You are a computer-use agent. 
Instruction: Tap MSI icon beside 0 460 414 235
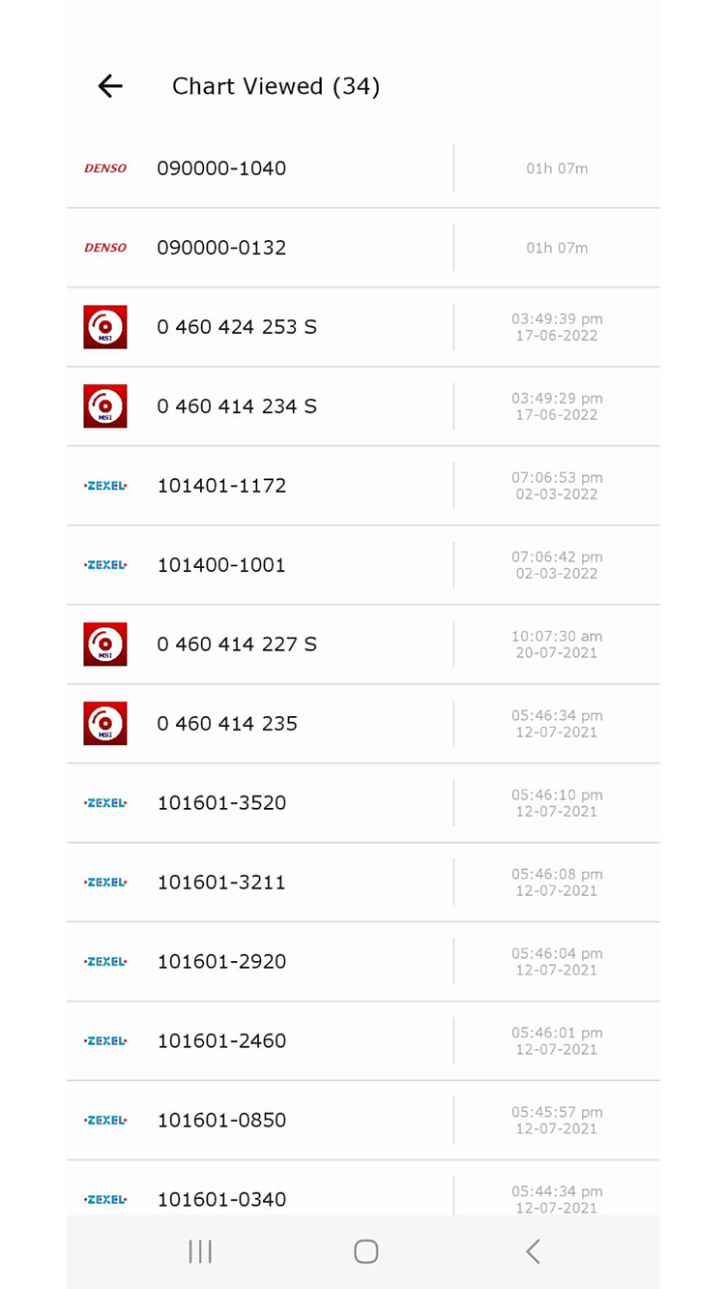(105, 724)
